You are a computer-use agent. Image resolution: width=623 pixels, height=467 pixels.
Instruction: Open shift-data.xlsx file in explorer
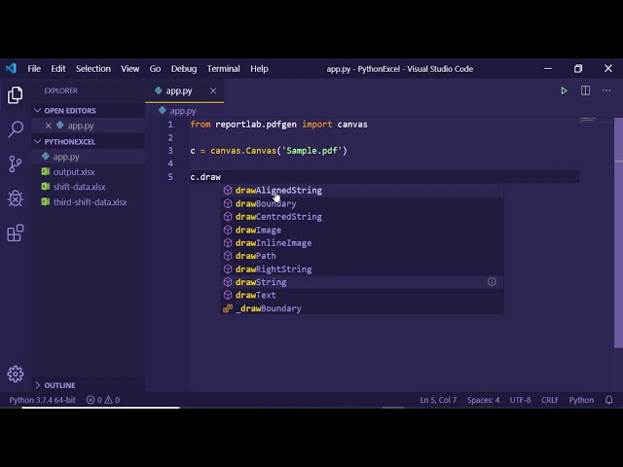[89, 187]
